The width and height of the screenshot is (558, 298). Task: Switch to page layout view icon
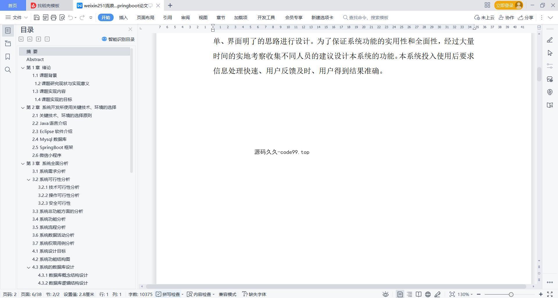(400, 294)
